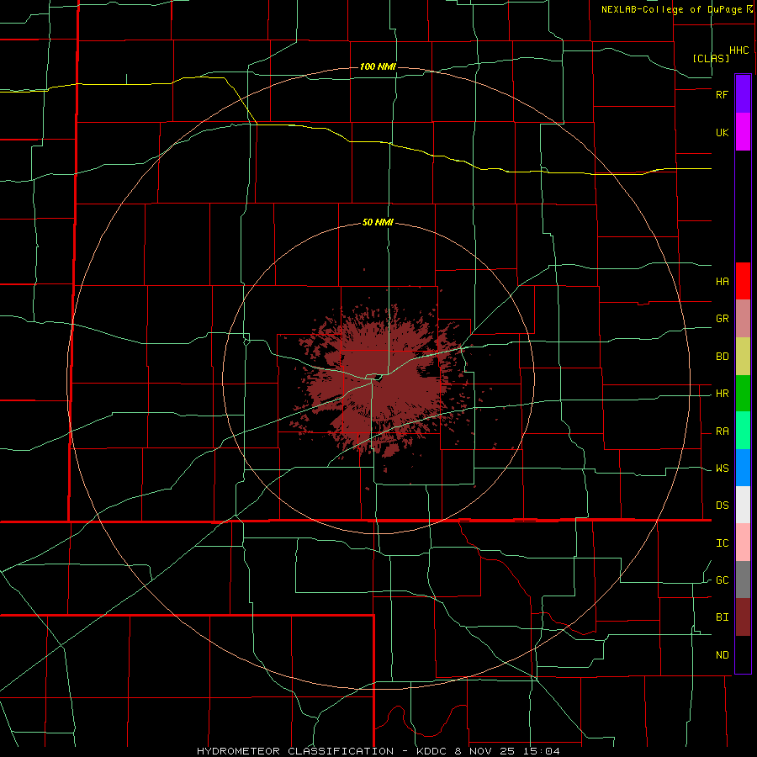
Task: Click the "HYDROMETEOR CLASSIFICATION - KDDC" caption
Action: pos(324,751)
